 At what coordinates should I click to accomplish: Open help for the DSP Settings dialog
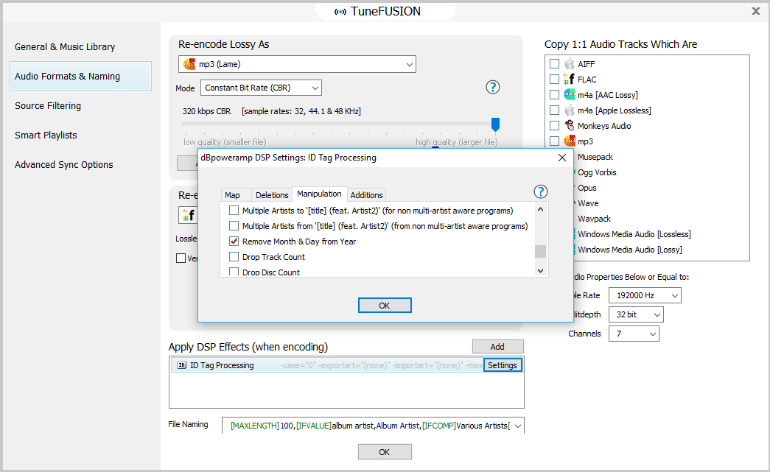tap(540, 191)
